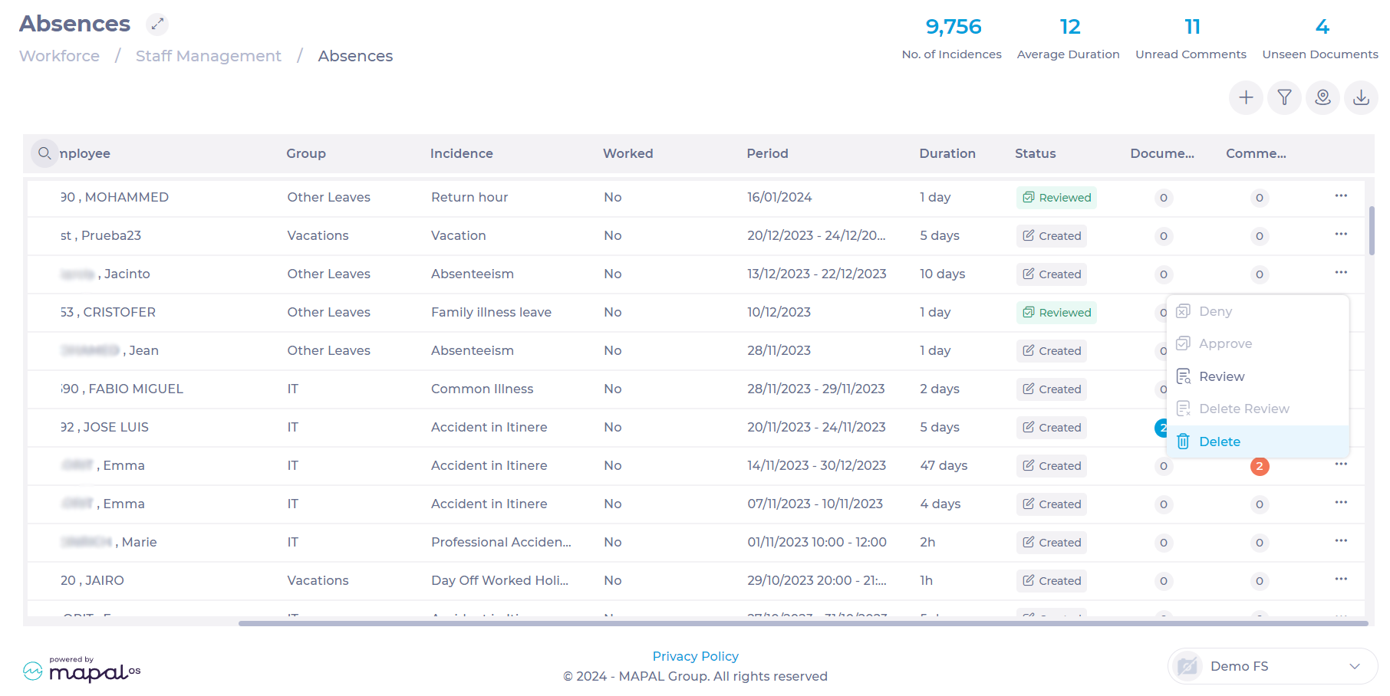Click red comments badge showing 2

(1259, 466)
